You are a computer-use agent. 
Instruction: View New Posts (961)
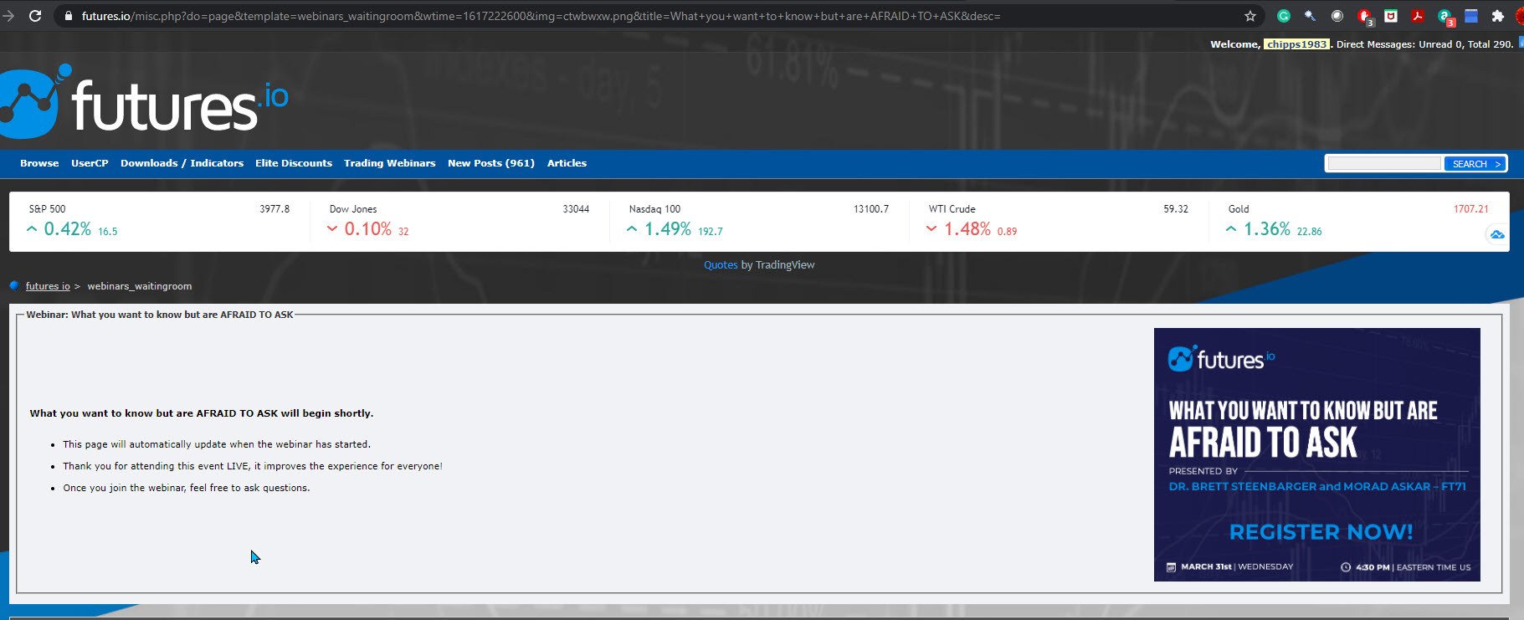pos(491,163)
